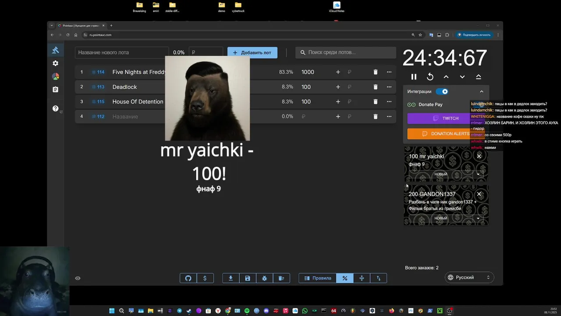561x316 pixels.
Task: Delete the House Of Detention lot
Action: (376, 101)
